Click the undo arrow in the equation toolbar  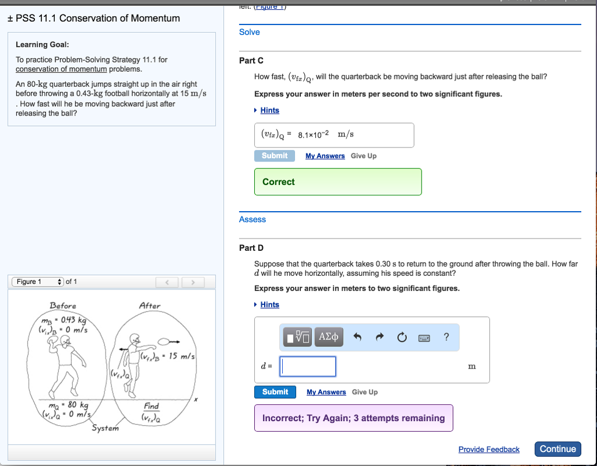(356, 337)
